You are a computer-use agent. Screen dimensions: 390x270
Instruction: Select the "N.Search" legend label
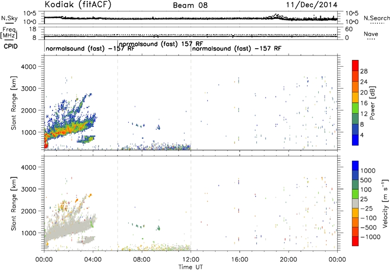click(x=377, y=18)
